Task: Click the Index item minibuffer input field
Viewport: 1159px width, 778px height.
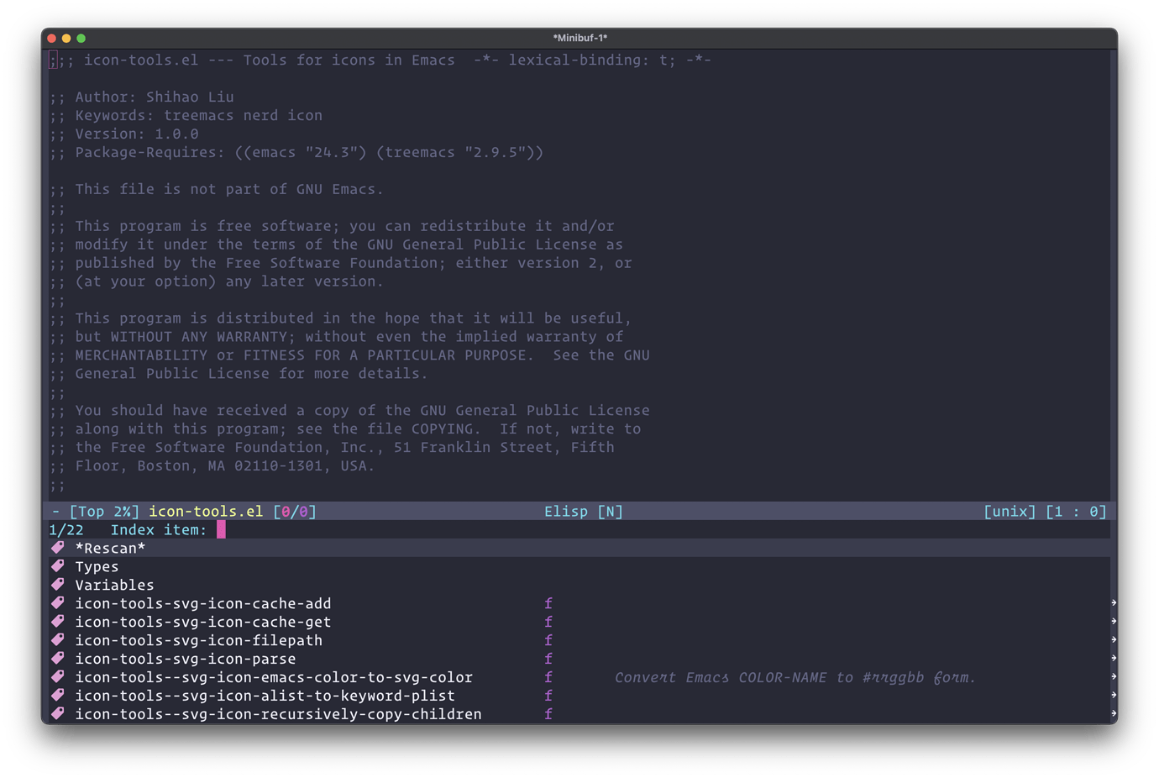Action: click(x=221, y=529)
